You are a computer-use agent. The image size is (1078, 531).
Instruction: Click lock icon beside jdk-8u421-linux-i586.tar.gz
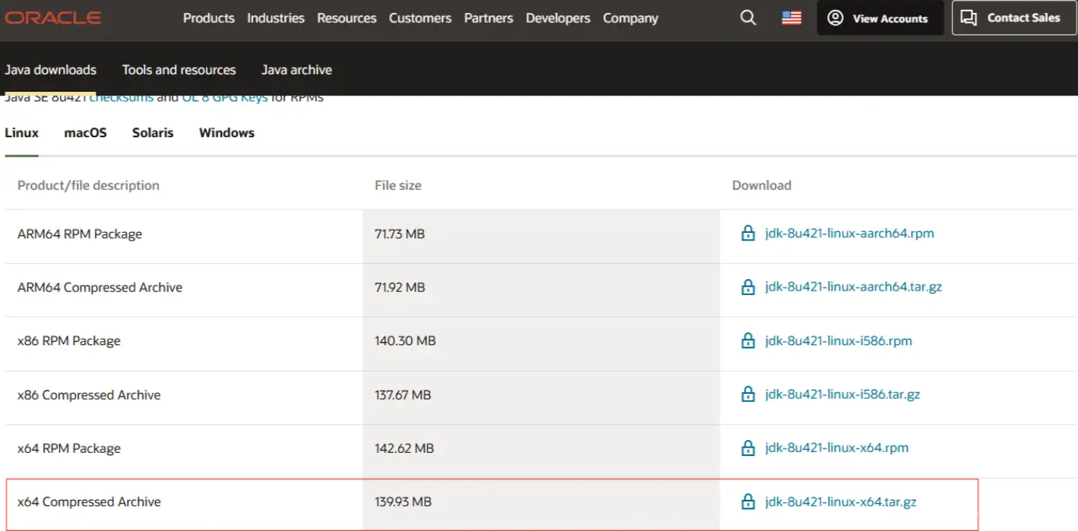pos(748,394)
